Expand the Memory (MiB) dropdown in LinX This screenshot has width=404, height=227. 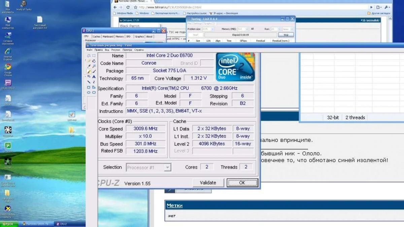coord(247,29)
